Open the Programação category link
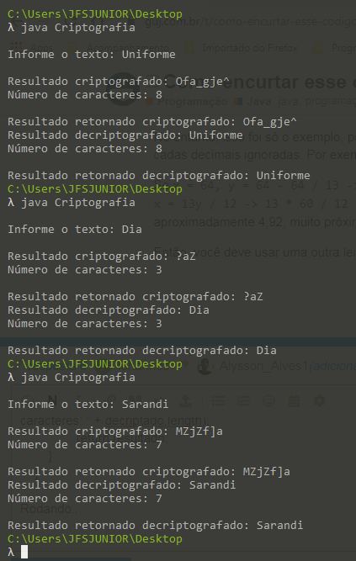Viewport: 356px width, 561px height. pos(193,102)
